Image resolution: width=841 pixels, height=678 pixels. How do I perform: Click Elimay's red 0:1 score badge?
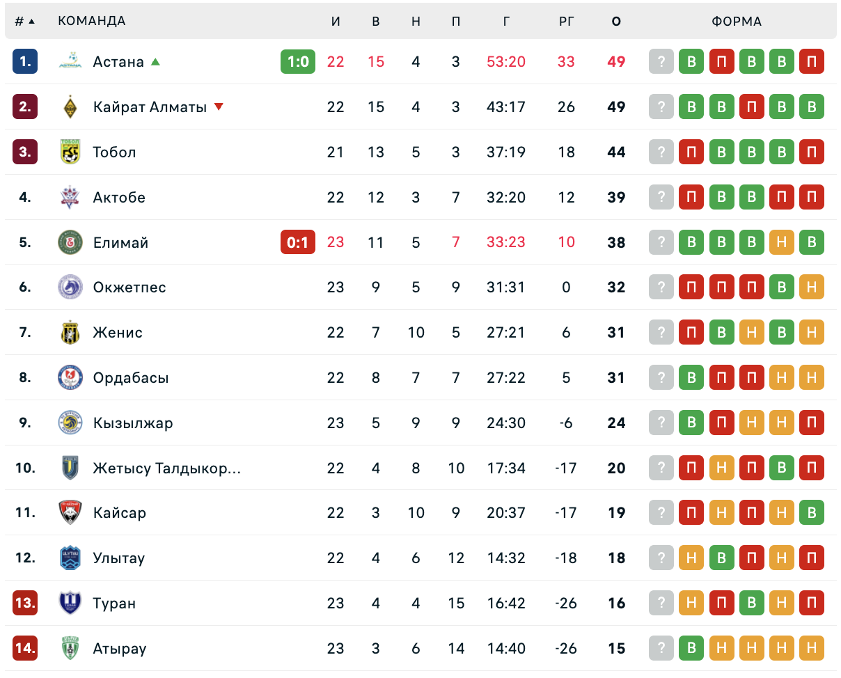[x=298, y=242]
